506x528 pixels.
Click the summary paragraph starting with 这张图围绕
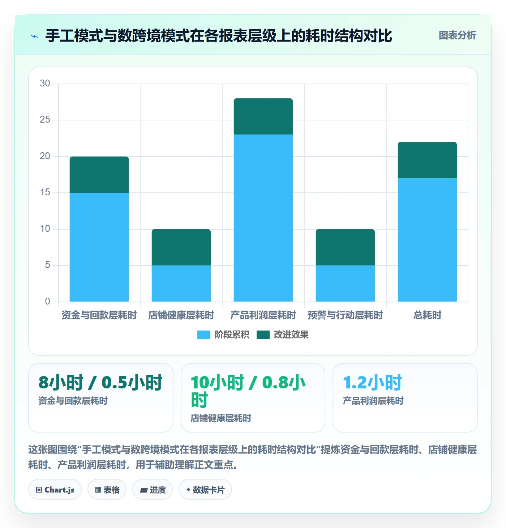pos(253,457)
